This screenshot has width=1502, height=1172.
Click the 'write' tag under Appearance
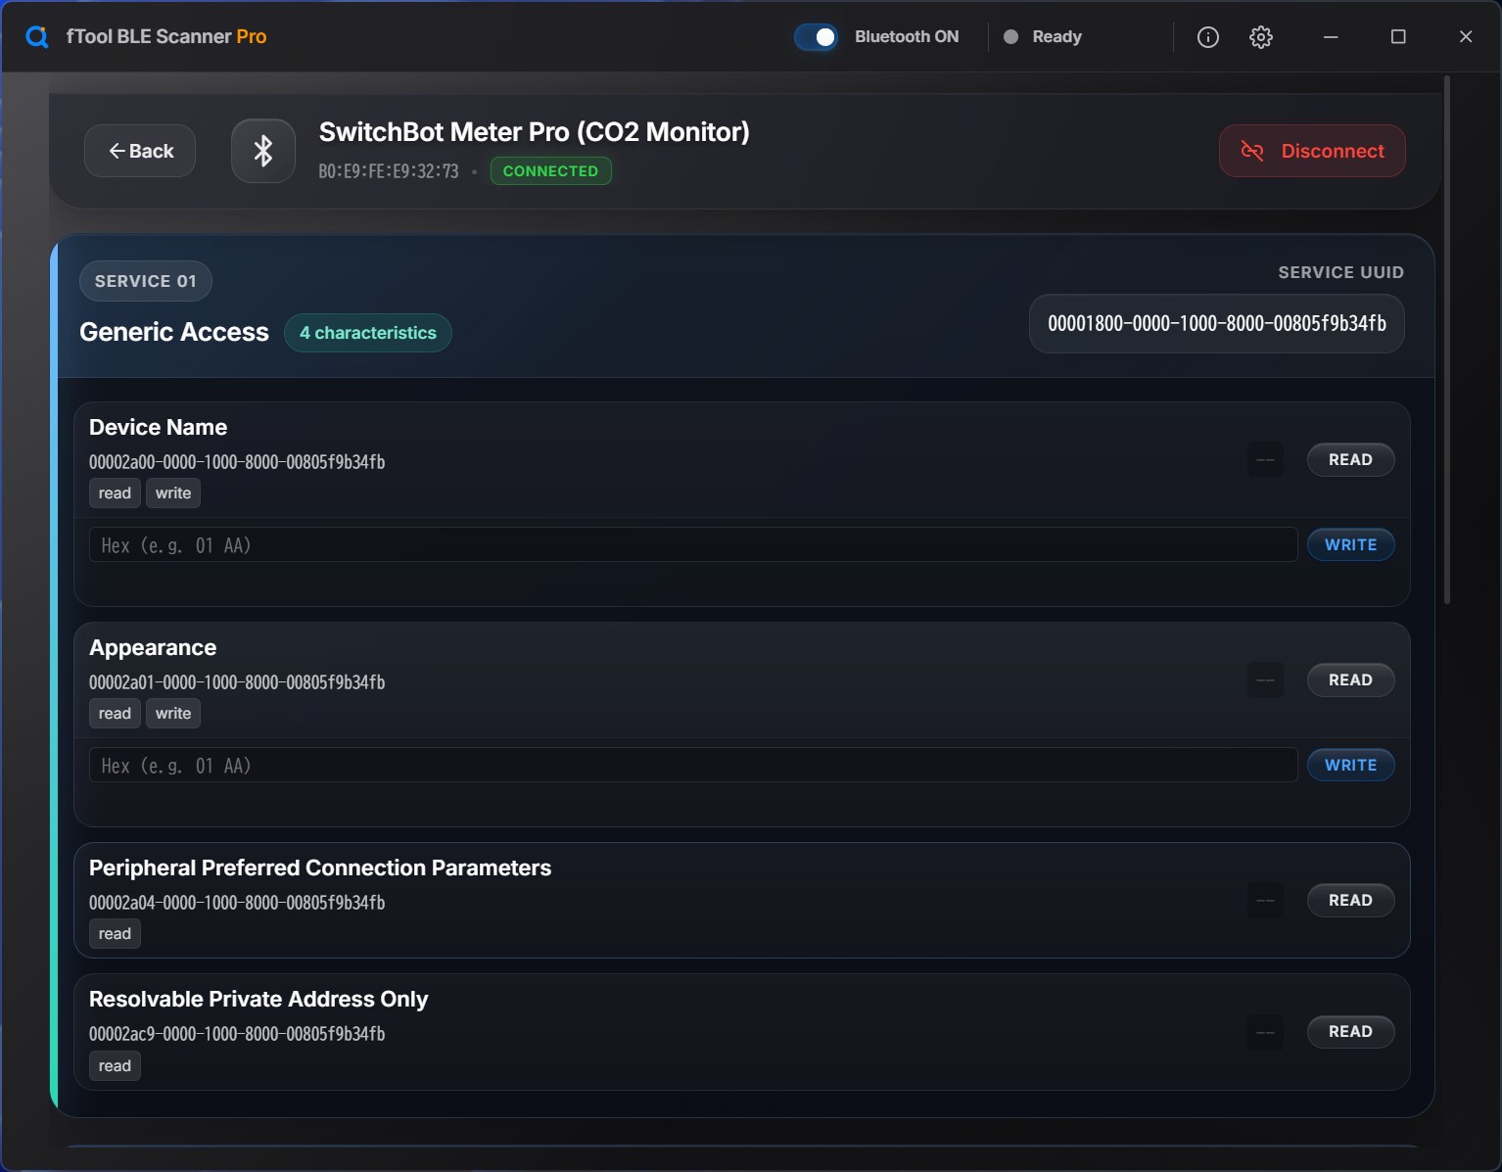click(173, 714)
